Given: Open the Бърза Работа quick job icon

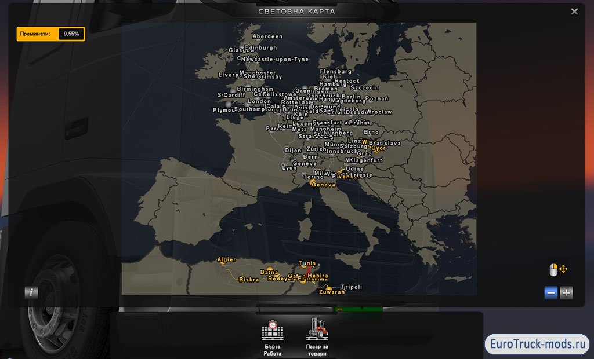Looking at the screenshot, I should click(x=273, y=329).
